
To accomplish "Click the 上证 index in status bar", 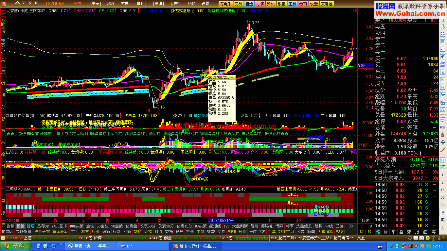I will click(x=28, y=238).
